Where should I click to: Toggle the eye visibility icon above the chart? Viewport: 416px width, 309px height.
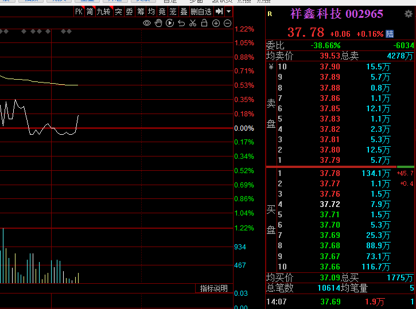pyautogui.click(x=147, y=24)
